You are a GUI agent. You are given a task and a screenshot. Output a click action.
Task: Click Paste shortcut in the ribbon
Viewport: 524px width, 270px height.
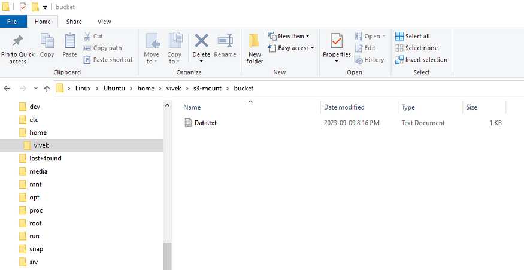tap(108, 60)
